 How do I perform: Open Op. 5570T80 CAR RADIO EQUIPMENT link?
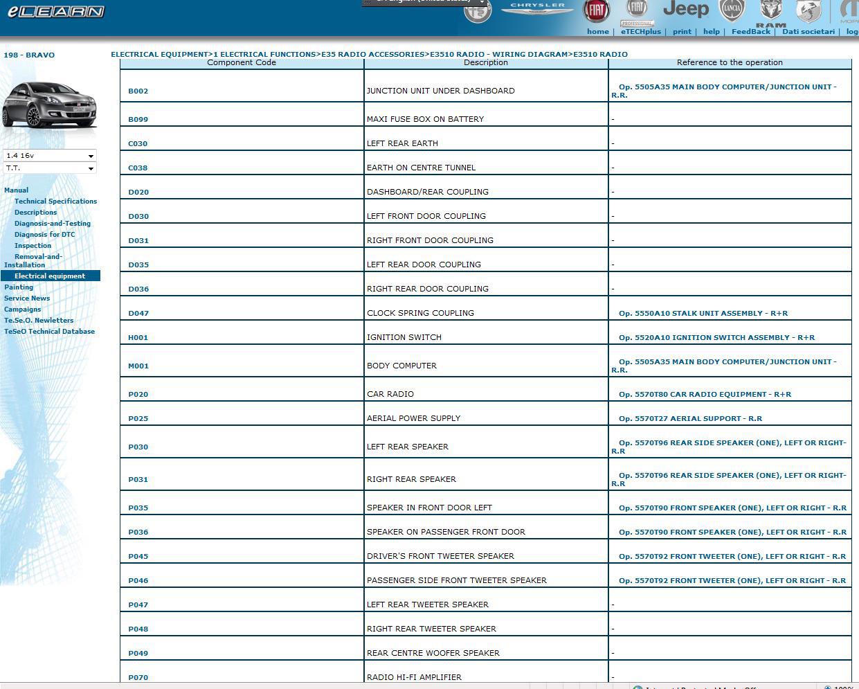[705, 395]
